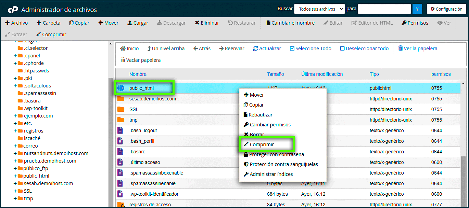Viewport: 469px width, 208px height.
Task: Open the Todos sus archivos dropdown
Action: (319, 9)
